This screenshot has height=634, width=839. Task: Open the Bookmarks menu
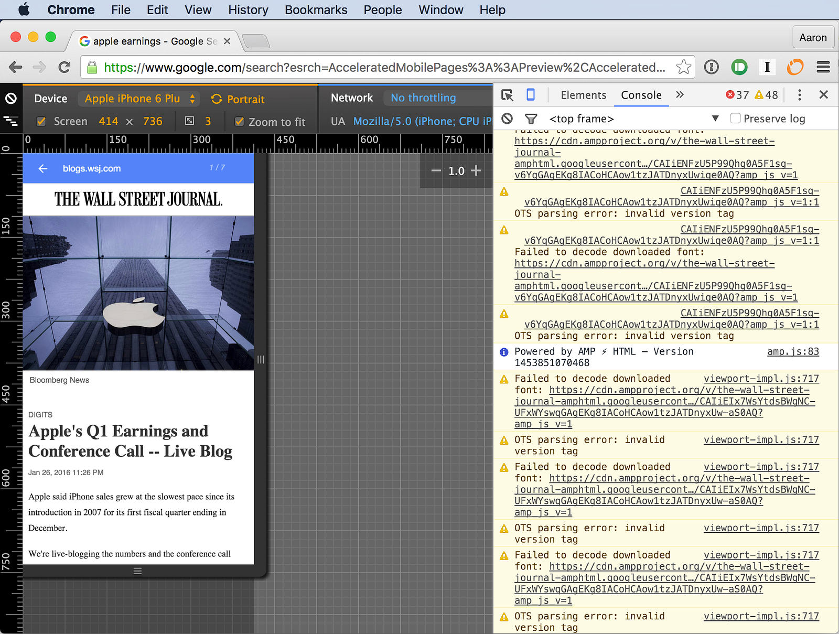(316, 10)
